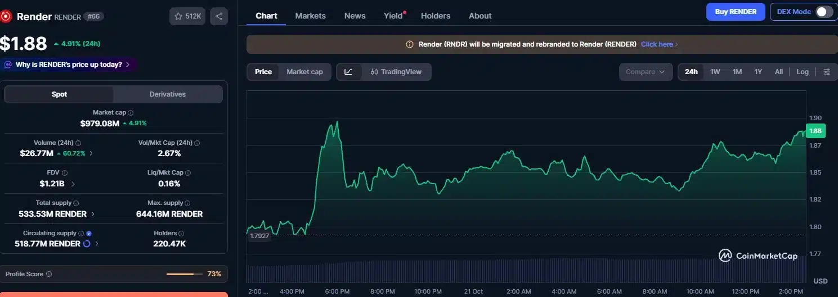
Task: Click the USD currency label on chart
Action: (821, 281)
